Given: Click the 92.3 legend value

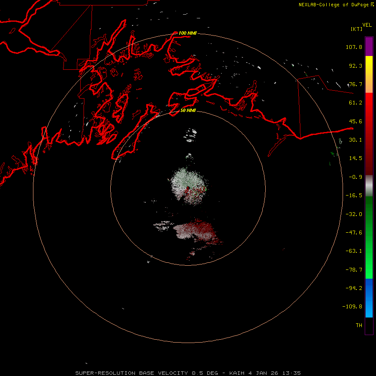Looking at the screenshot, I should [x=356, y=66].
